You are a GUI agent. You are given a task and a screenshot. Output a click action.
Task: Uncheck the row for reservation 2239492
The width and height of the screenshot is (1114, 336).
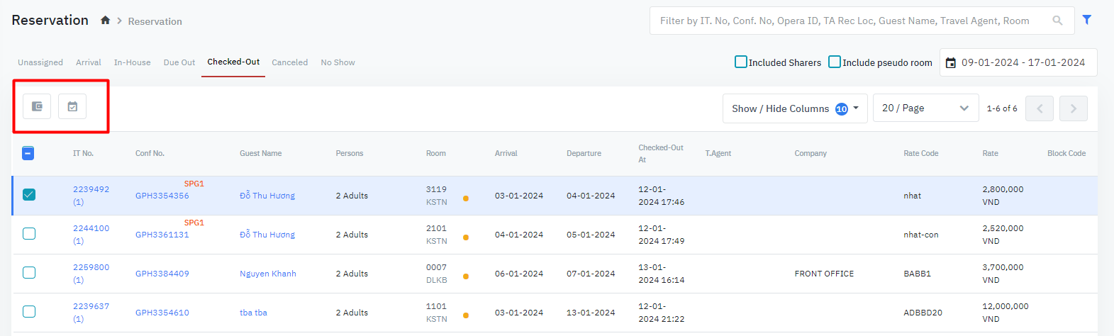[29, 195]
